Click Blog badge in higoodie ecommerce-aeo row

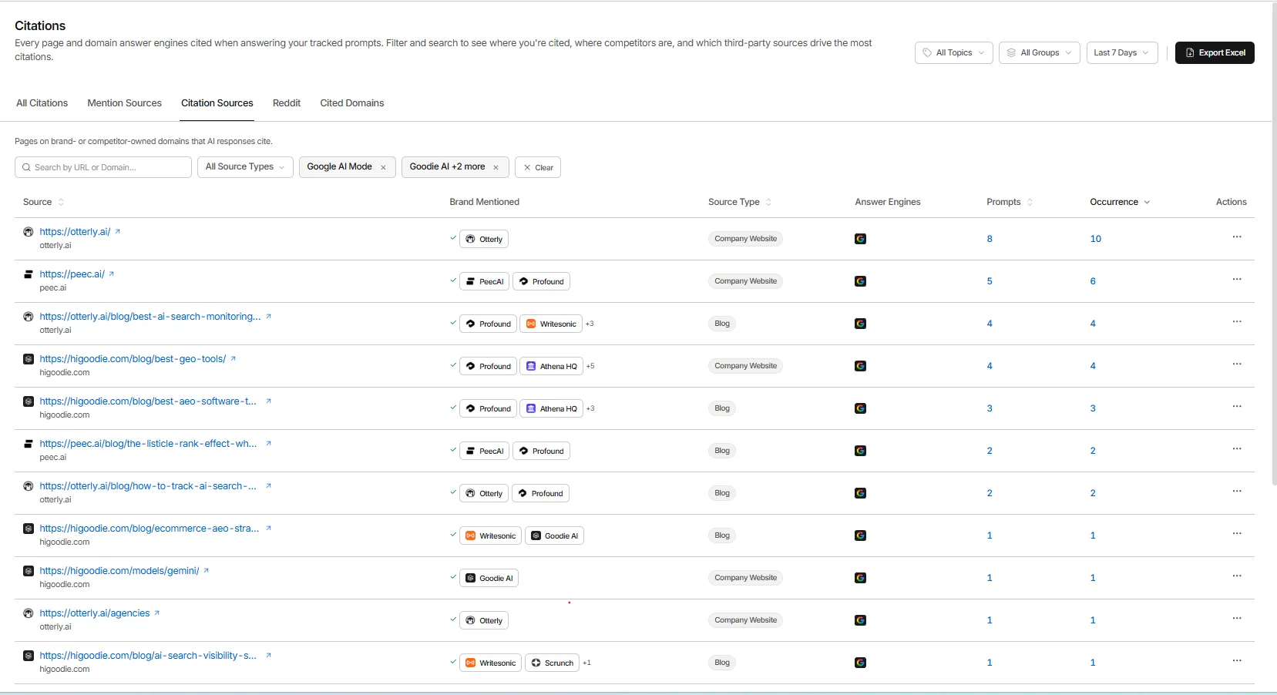[722, 536]
